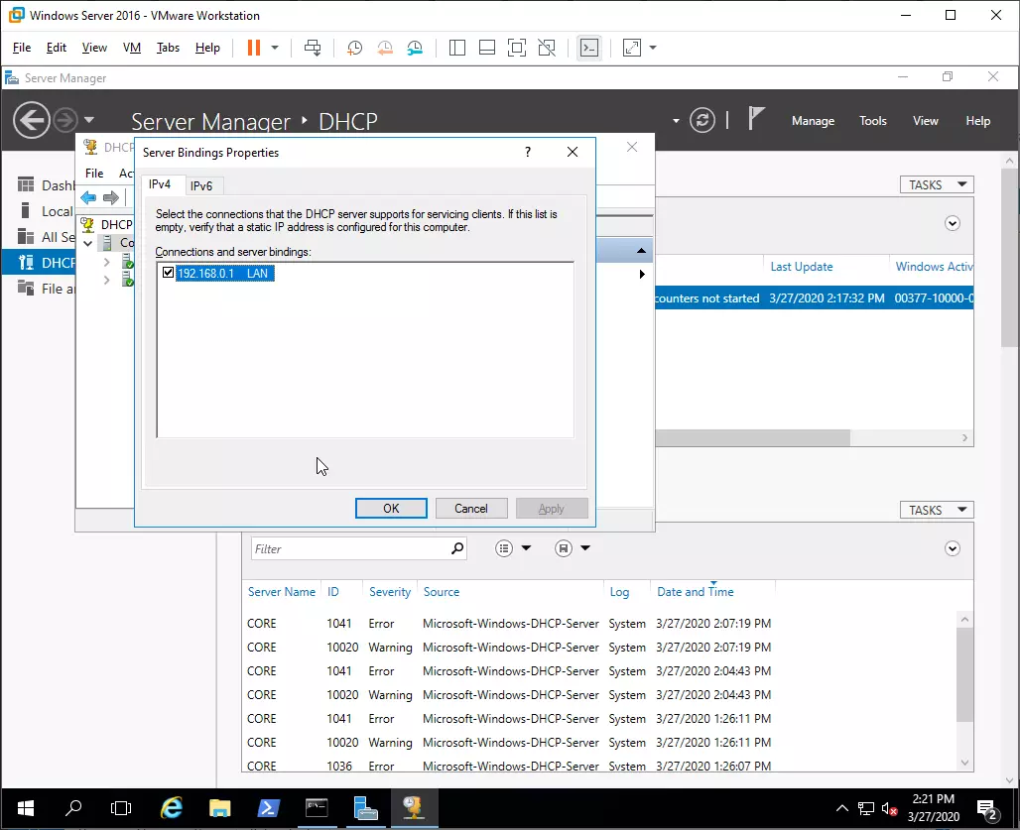
Task: Open the Server Manager Manage menu
Action: [813, 121]
